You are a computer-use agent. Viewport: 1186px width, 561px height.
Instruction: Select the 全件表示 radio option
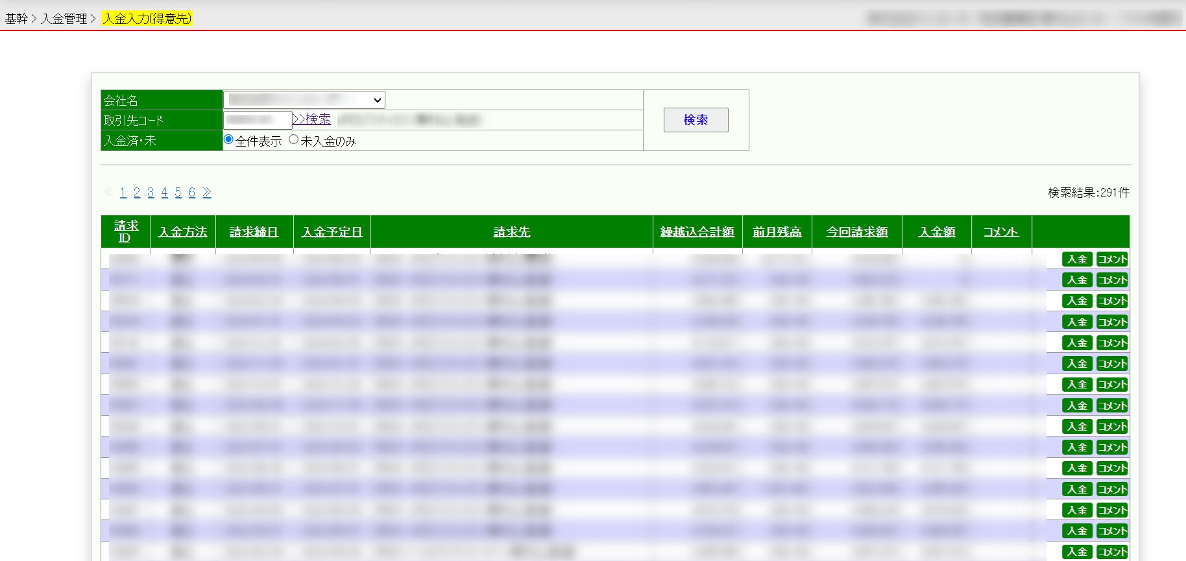228,139
